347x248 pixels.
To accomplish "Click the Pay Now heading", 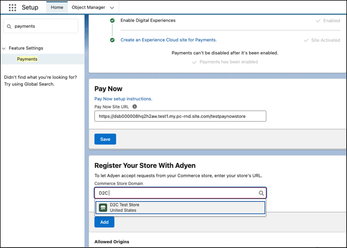I will click(x=108, y=89).
